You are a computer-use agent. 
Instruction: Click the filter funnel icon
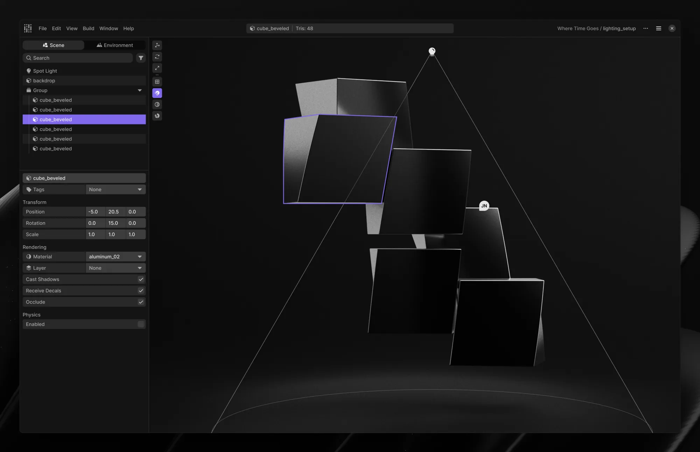pyautogui.click(x=141, y=58)
